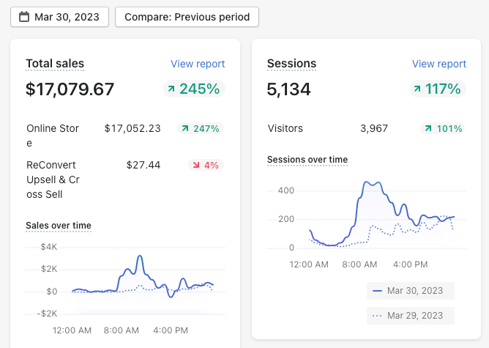Image resolution: width=489 pixels, height=348 pixels.
Task: Click the Sessions over time label
Action: coord(307,159)
